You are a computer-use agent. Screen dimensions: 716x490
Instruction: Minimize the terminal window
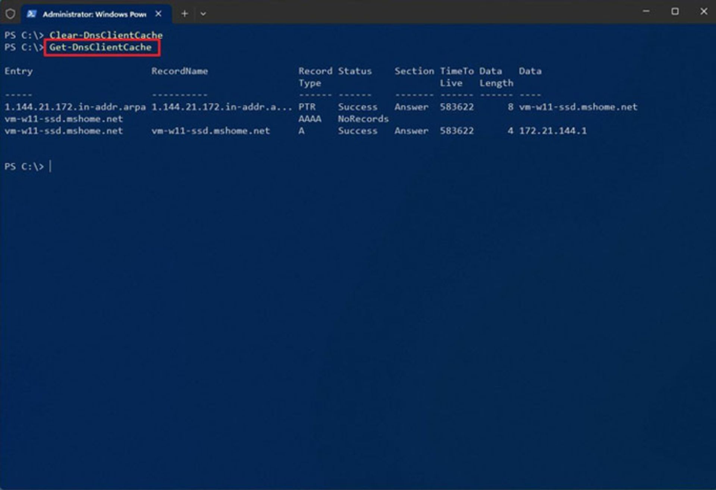(x=646, y=12)
